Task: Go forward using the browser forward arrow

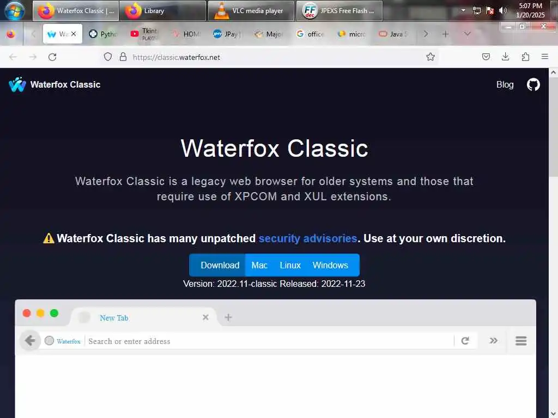Action: click(33, 57)
